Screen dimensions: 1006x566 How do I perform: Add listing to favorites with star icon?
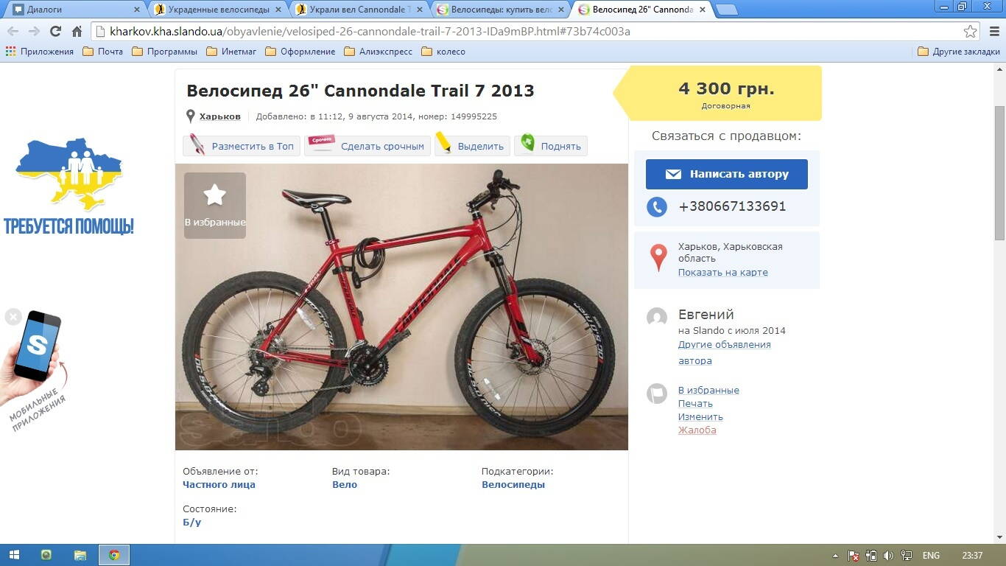coord(214,205)
